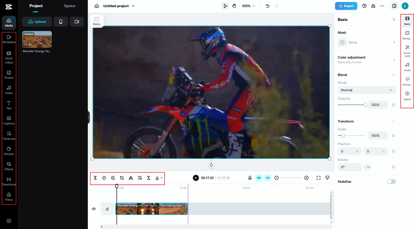Open the Effects panel
The height and width of the screenshot is (229, 414).
tap(9, 166)
